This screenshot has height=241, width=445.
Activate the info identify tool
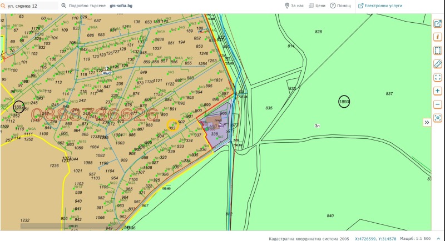(x=437, y=37)
